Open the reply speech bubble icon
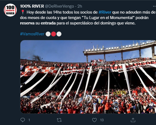 coord(23,120)
